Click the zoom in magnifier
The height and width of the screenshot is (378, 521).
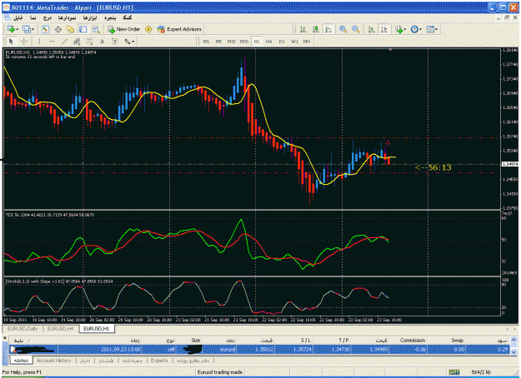tap(343, 29)
